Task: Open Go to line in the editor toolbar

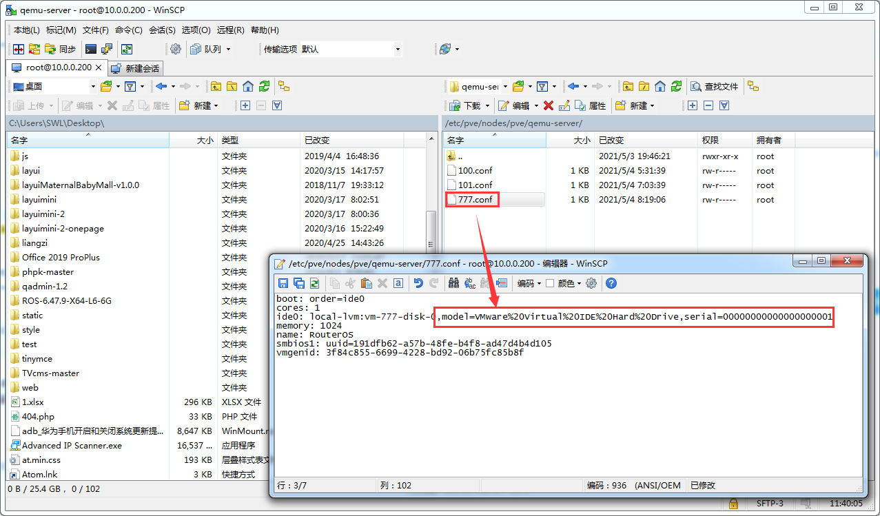Action: (501, 283)
